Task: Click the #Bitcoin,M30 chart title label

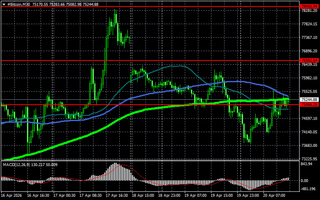Action: [18, 4]
